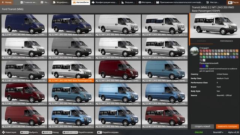
Task: Pick the purple Пользовательский swatch
Action: tap(201, 66)
